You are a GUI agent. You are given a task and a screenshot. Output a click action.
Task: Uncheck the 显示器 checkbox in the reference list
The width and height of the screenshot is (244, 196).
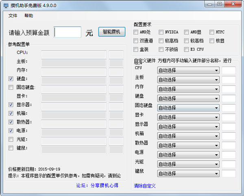click(11, 105)
